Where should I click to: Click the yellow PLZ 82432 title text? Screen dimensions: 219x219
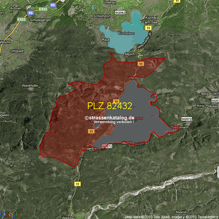coord(109,106)
